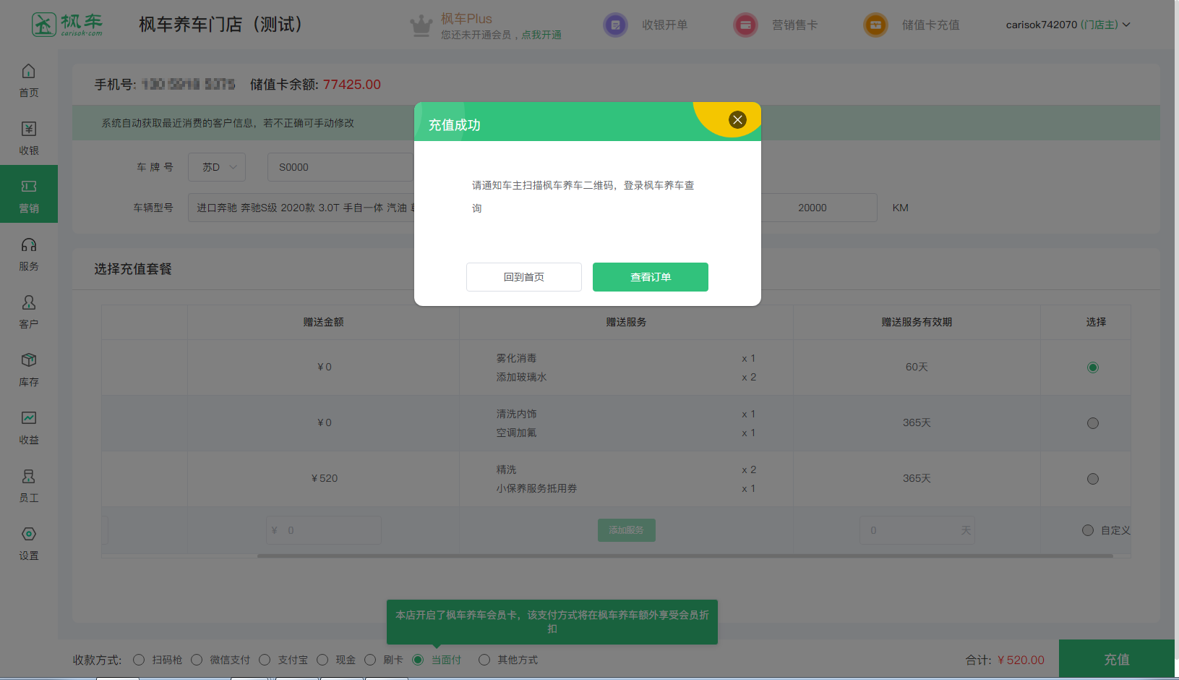
Task: Close the recharge success dialog
Action: click(737, 120)
